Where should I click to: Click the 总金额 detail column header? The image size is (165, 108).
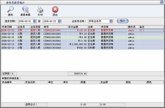pos(112,82)
